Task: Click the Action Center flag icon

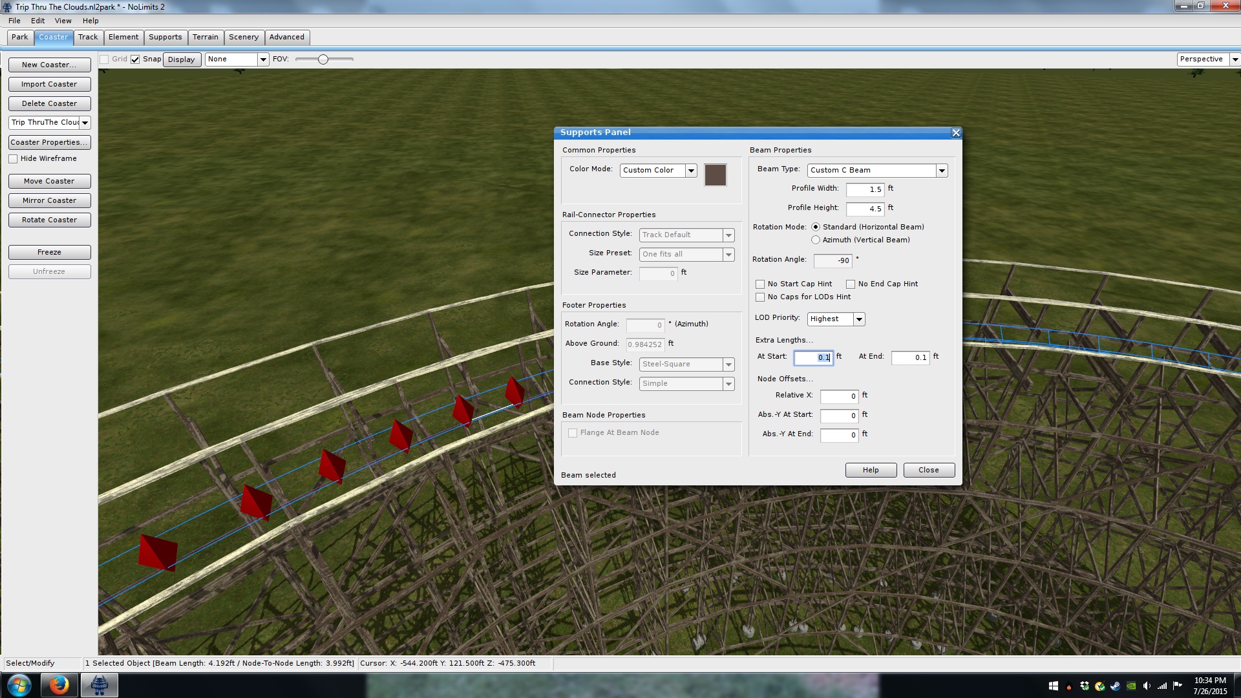Action: 1178,686
